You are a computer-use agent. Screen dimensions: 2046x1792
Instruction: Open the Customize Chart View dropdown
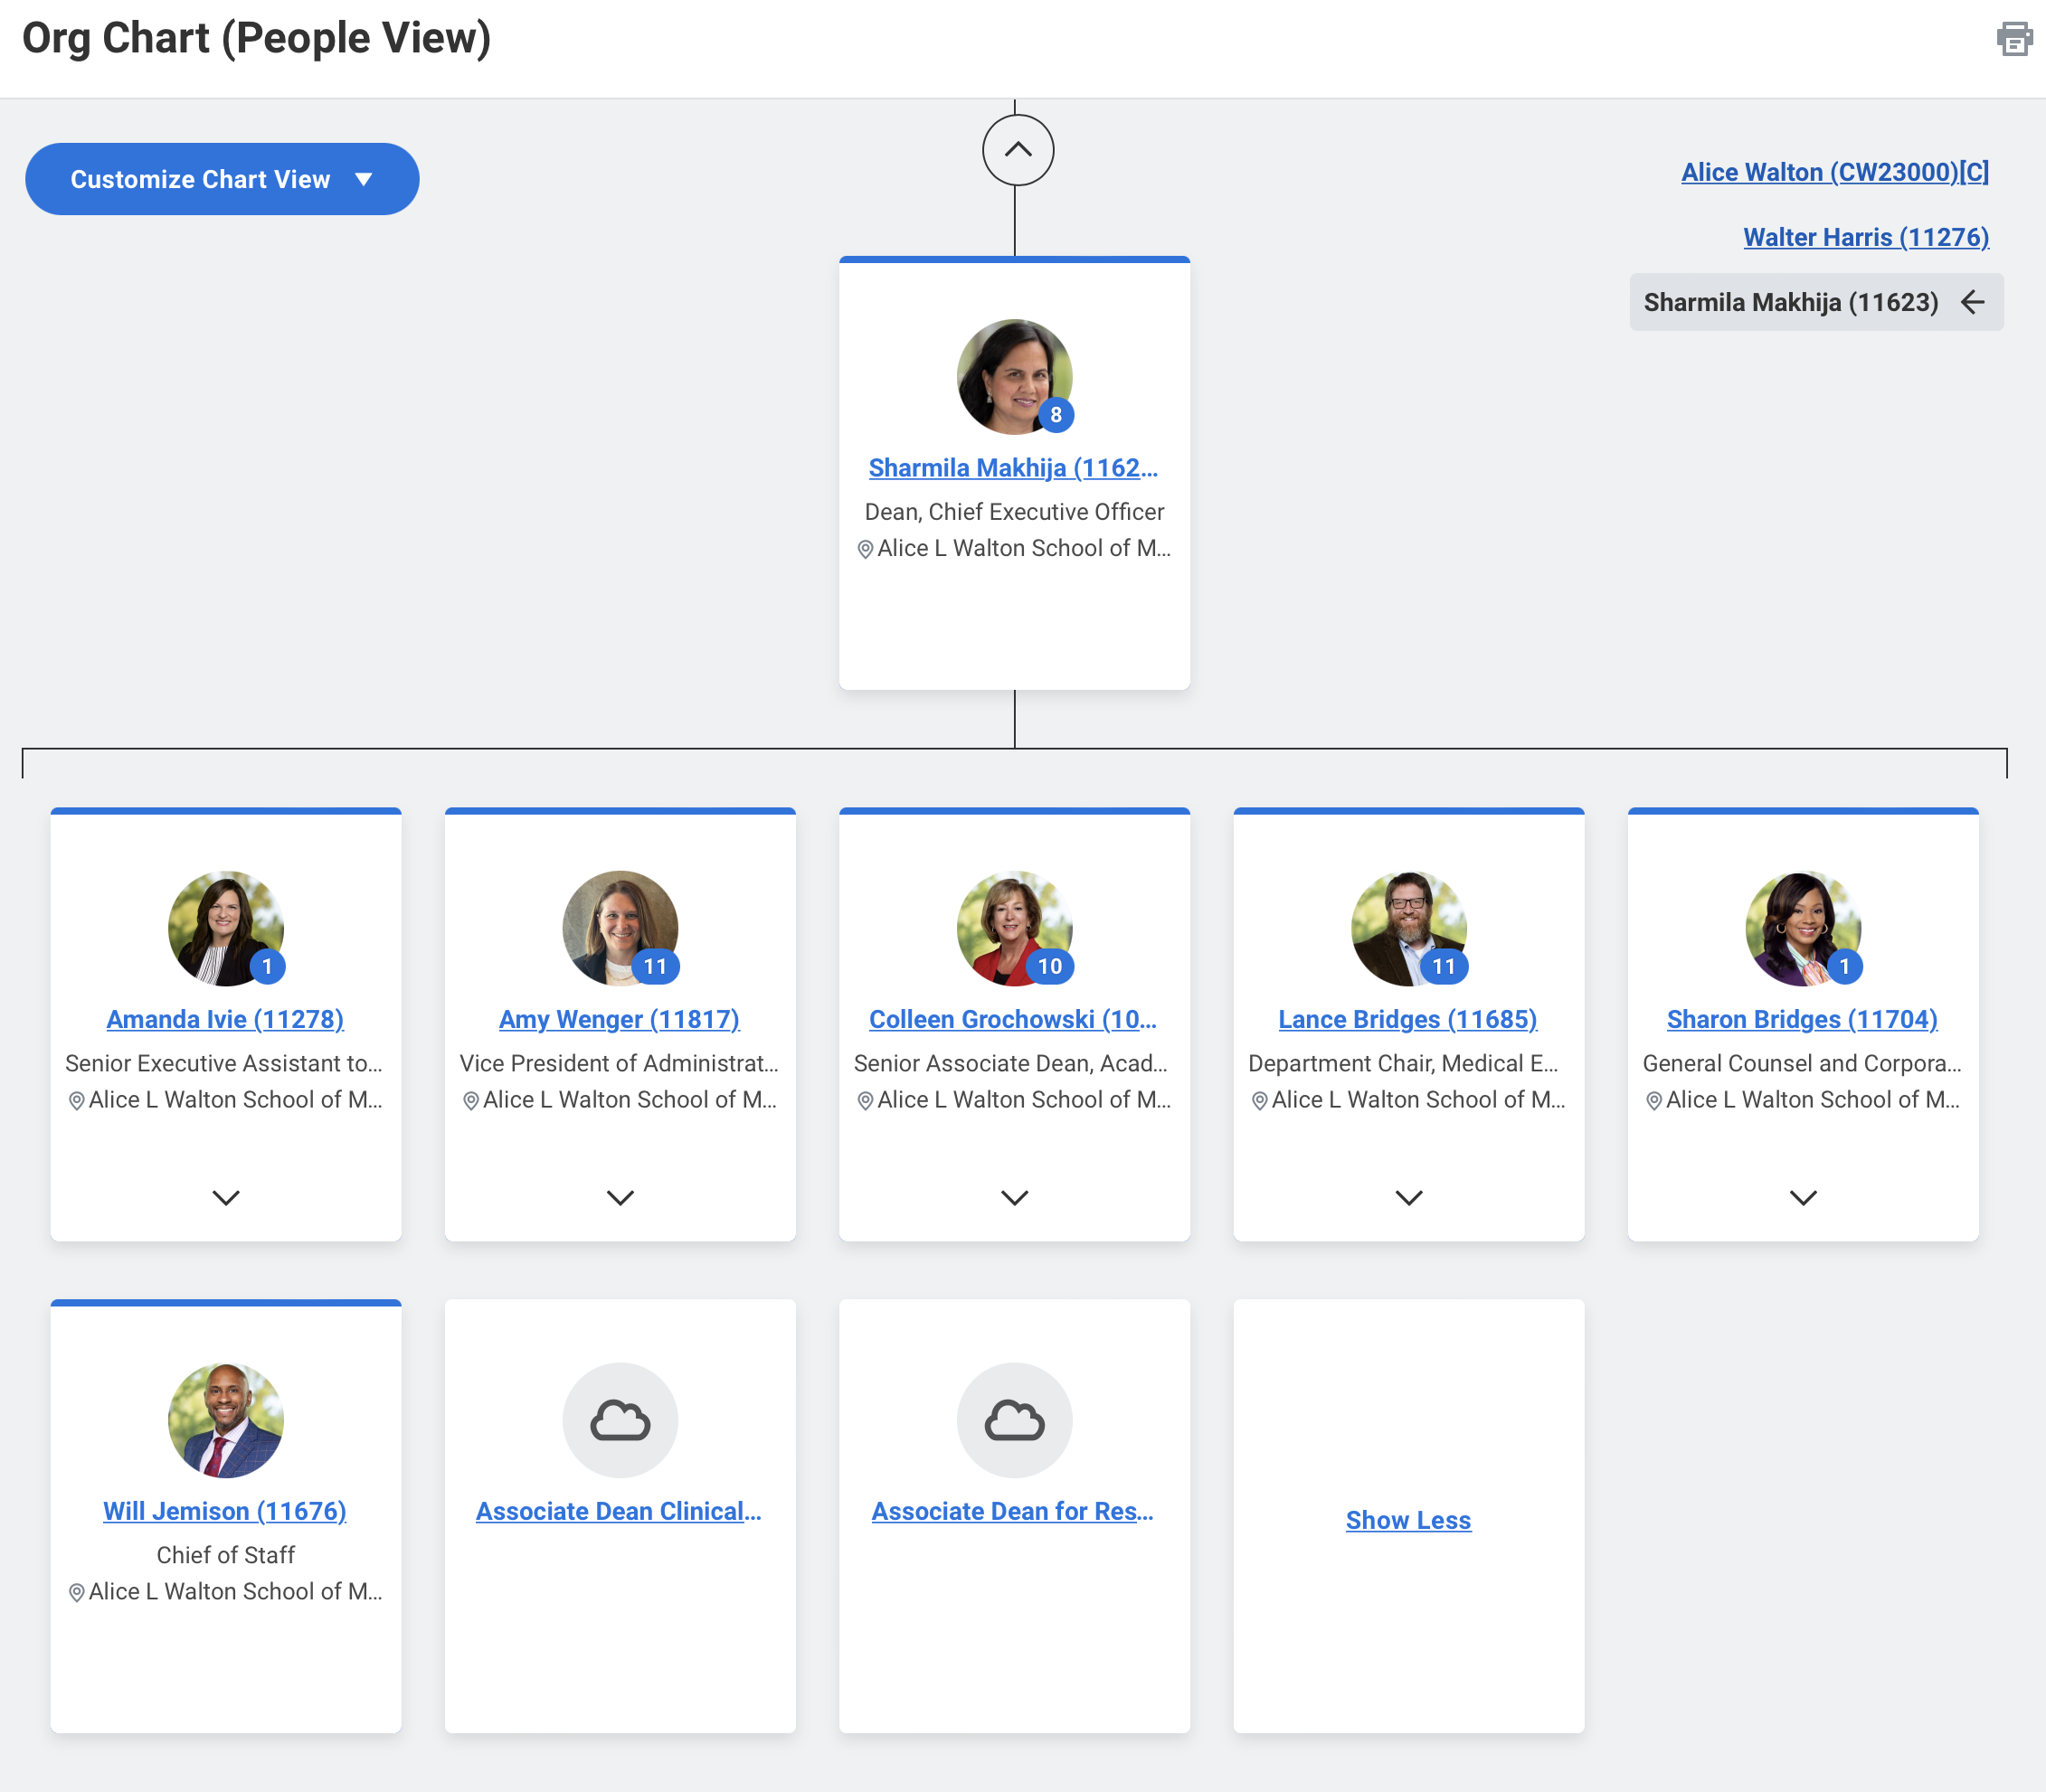[x=221, y=179]
